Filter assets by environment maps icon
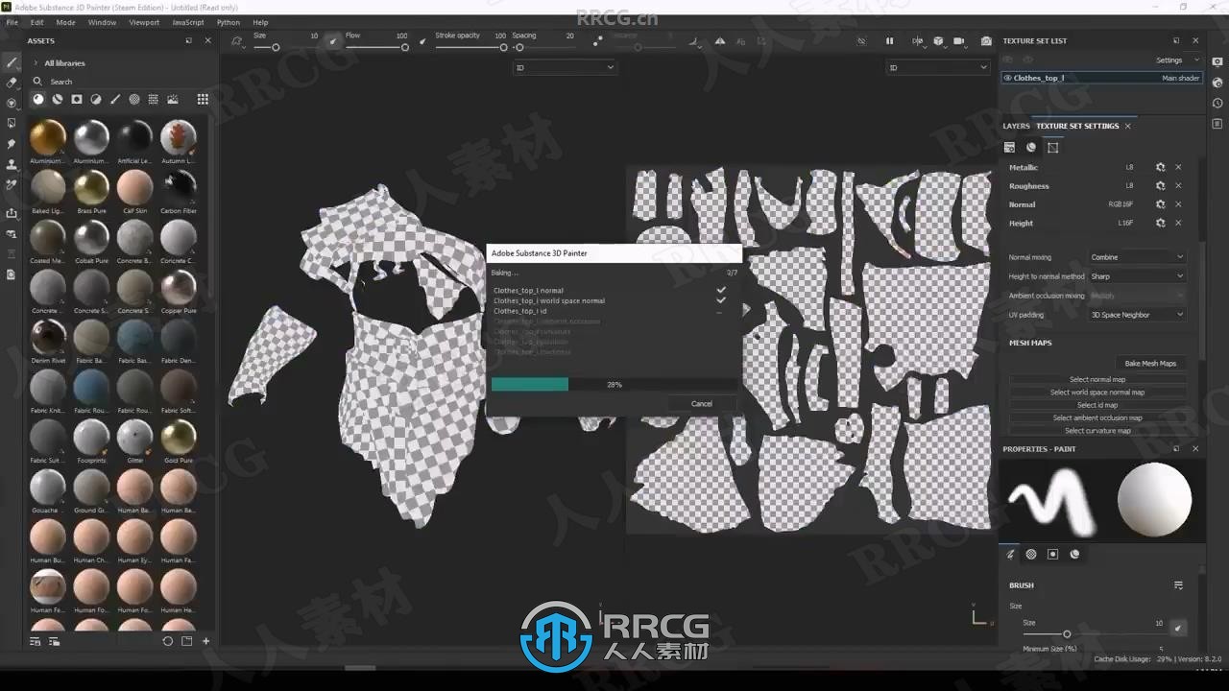Viewport: 1229px width, 691px height. click(173, 99)
